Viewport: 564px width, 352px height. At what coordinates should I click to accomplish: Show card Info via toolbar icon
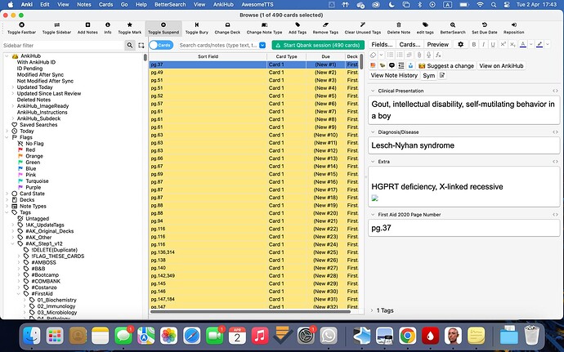coord(108,25)
